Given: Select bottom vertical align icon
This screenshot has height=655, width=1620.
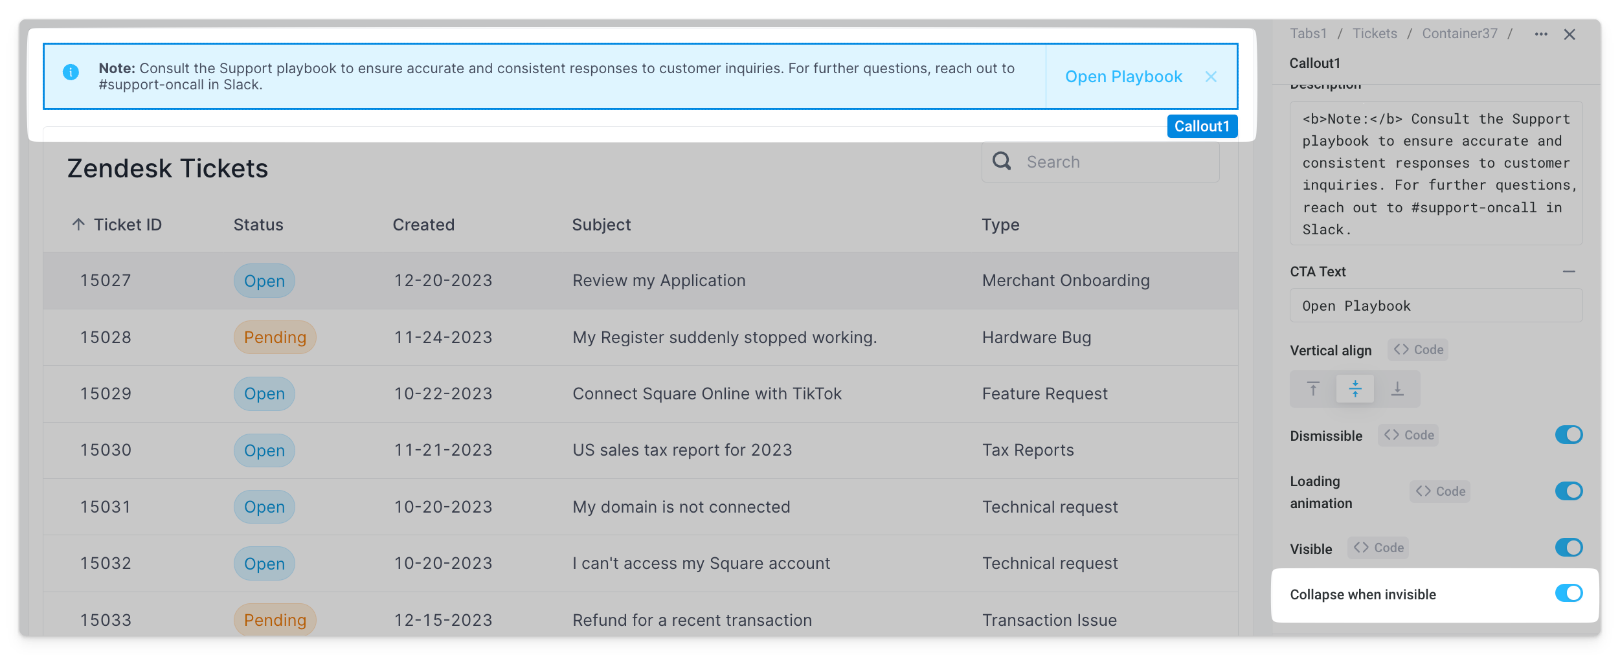Looking at the screenshot, I should click(x=1397, y=389).
